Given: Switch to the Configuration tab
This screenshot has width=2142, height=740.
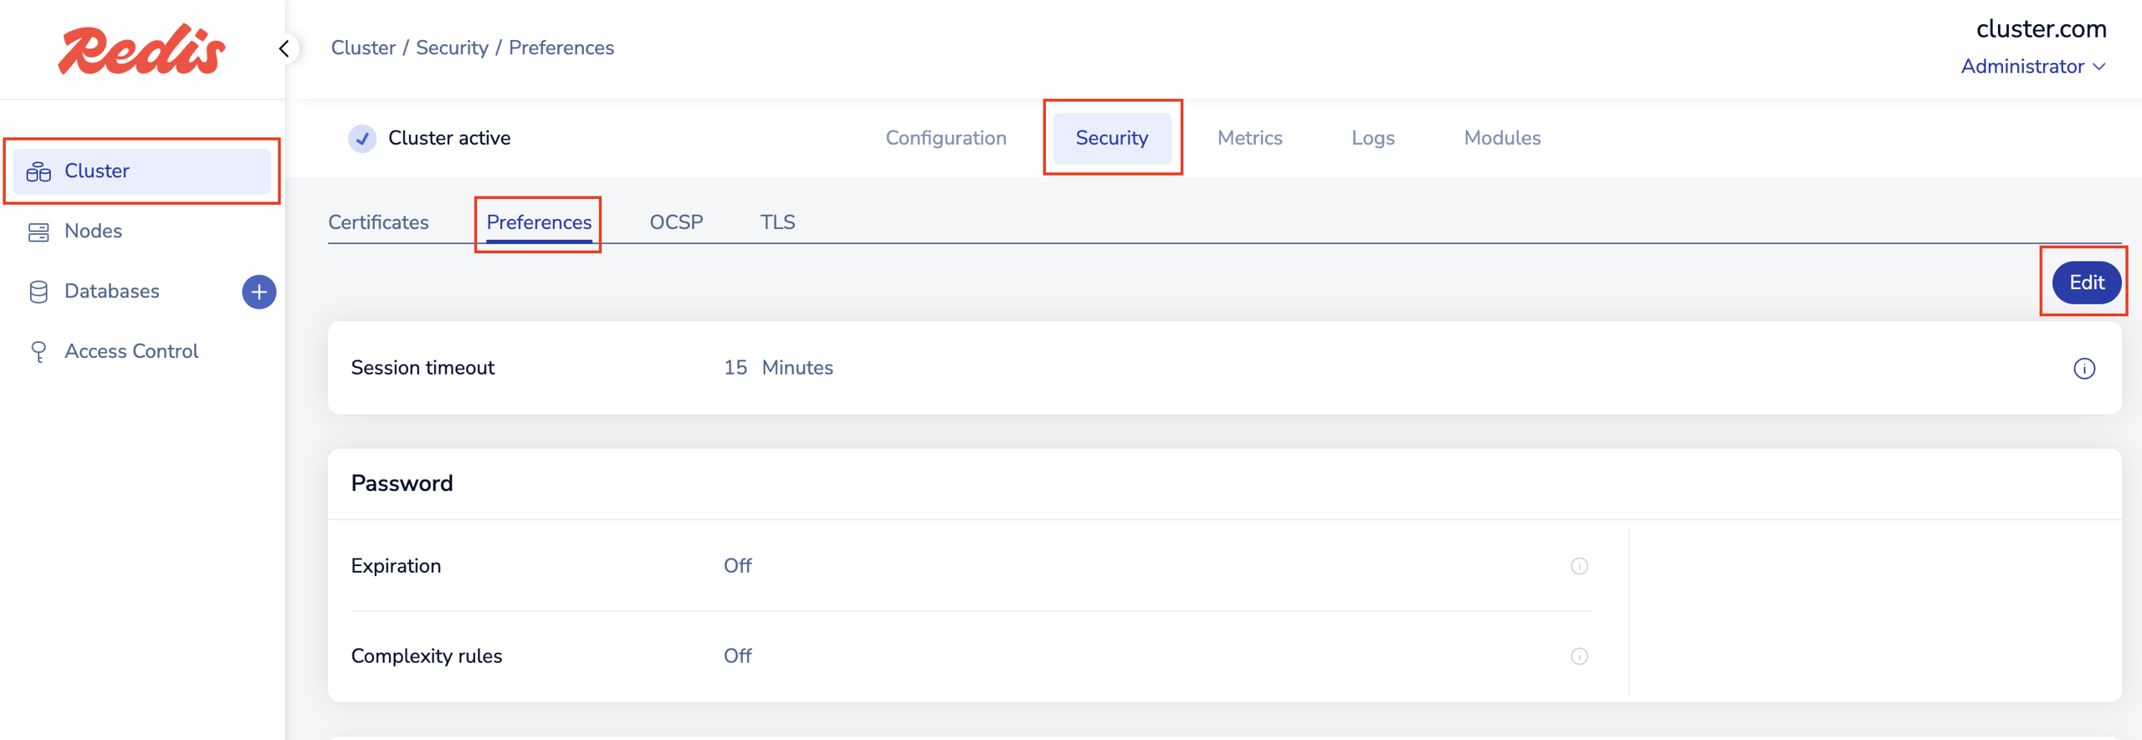Looking at the screenshot, I should [945, 138].
